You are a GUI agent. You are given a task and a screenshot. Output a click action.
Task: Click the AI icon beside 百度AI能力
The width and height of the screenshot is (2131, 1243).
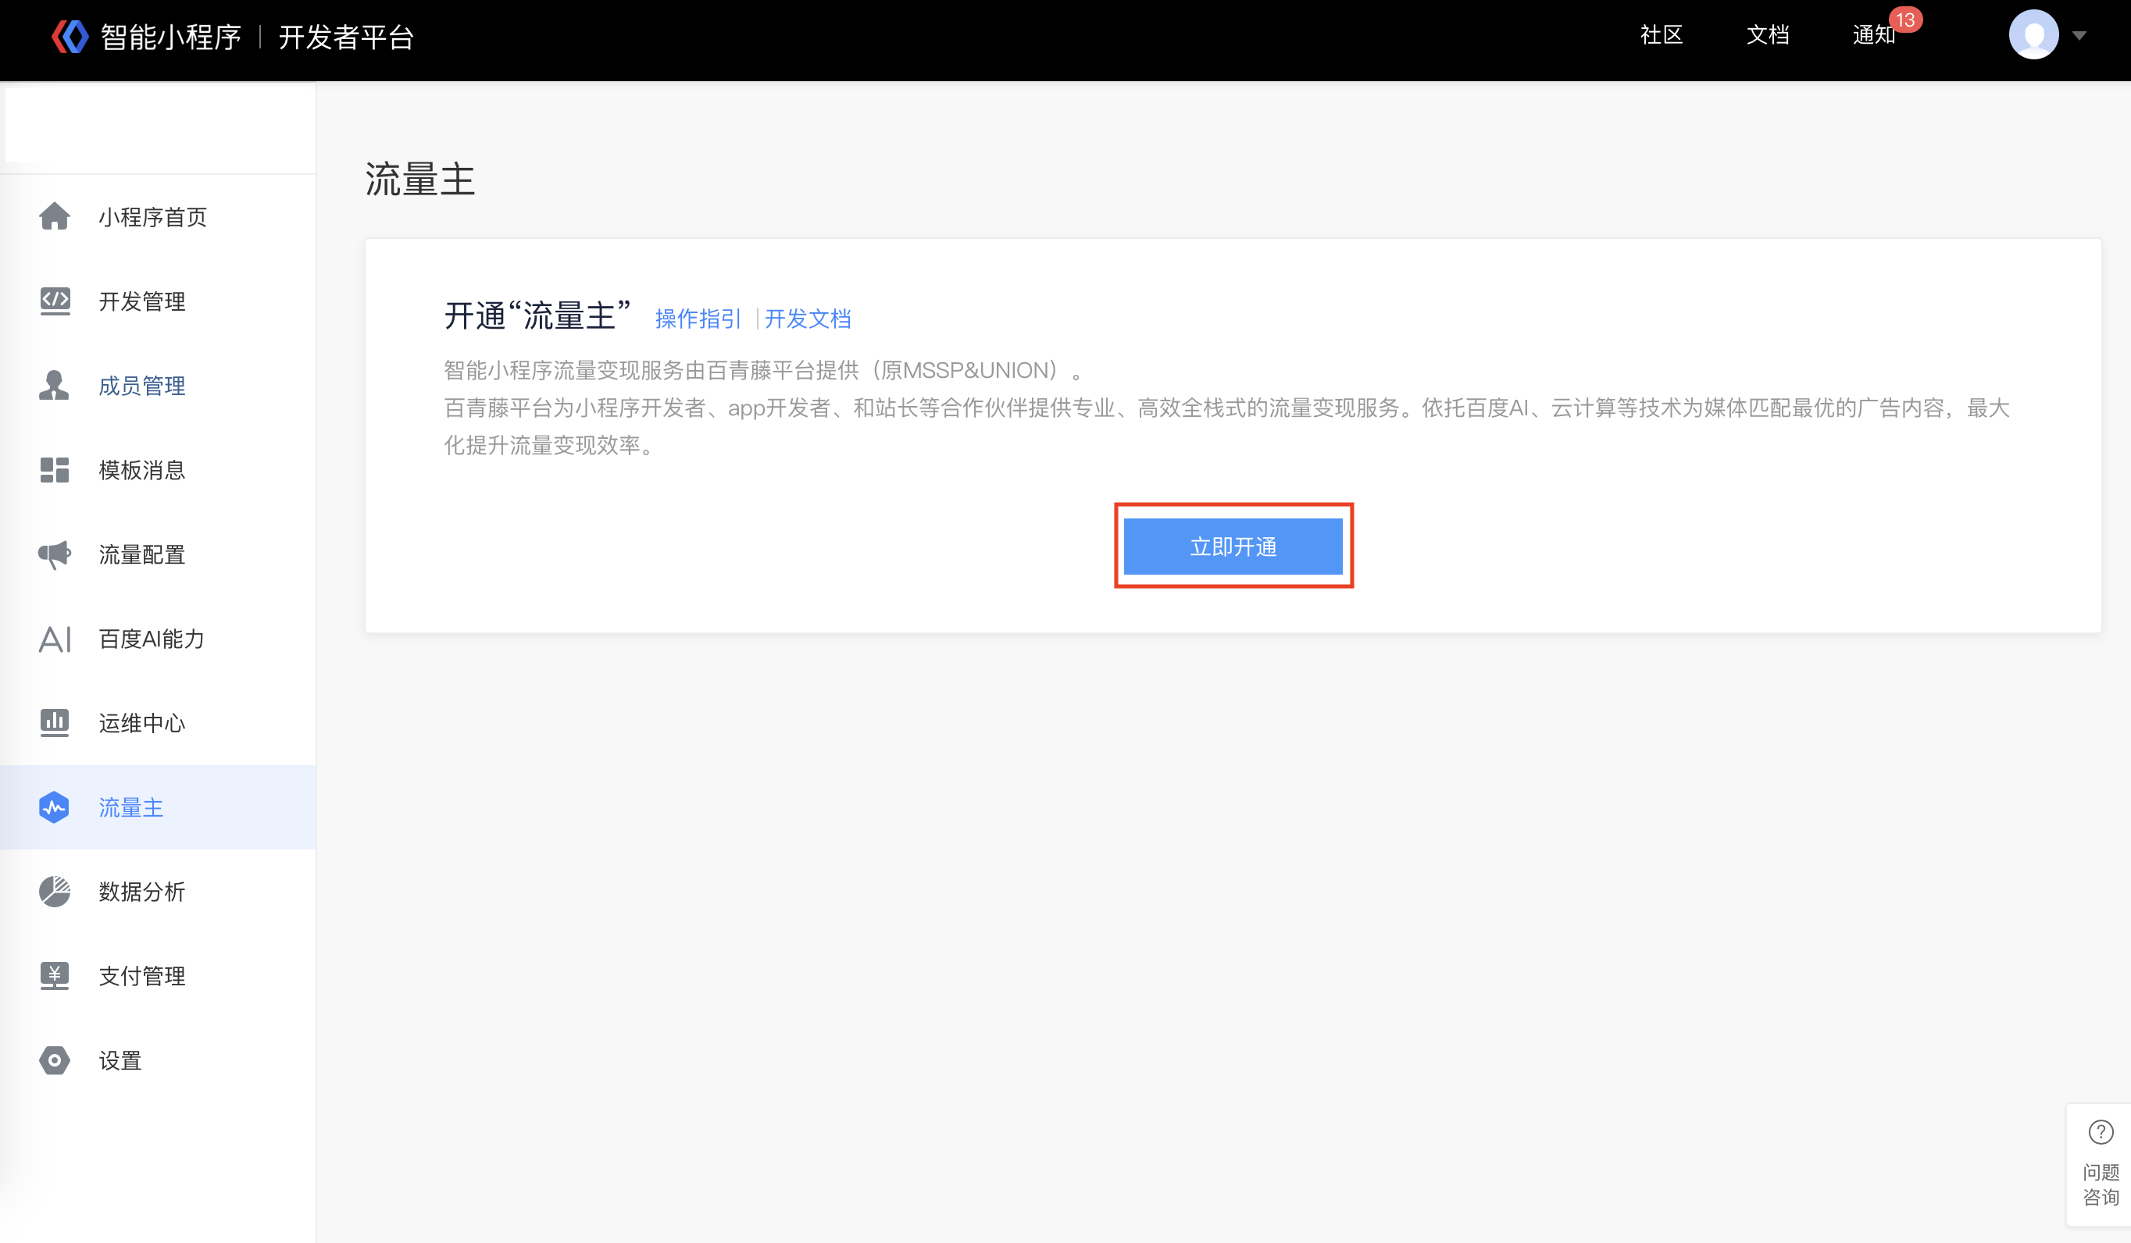[x=55, y=639]
